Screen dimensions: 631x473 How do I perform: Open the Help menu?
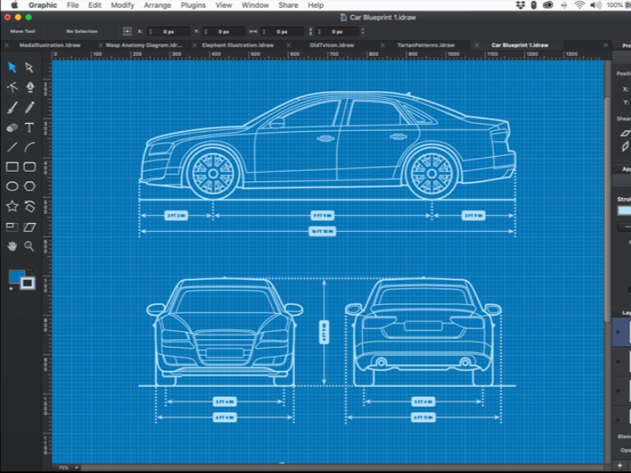315,6
